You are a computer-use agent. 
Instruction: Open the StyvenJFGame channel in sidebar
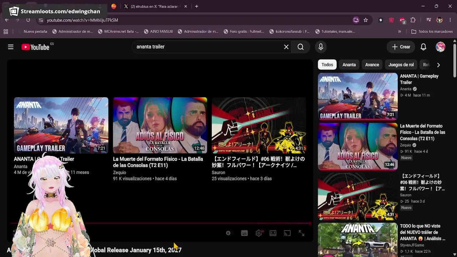pyautogui.click(x=412, y=245)
